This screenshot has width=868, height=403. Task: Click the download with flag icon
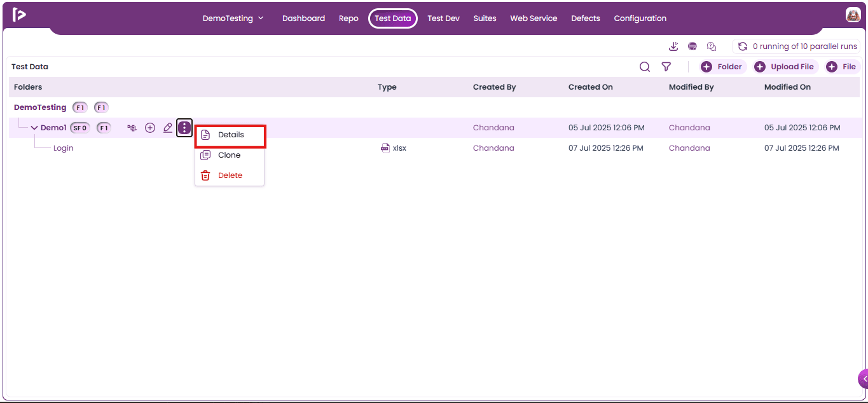pos(674,46)
